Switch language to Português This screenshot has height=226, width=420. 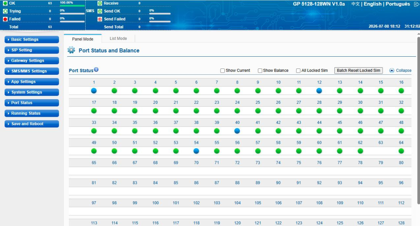tap(397, 4)
